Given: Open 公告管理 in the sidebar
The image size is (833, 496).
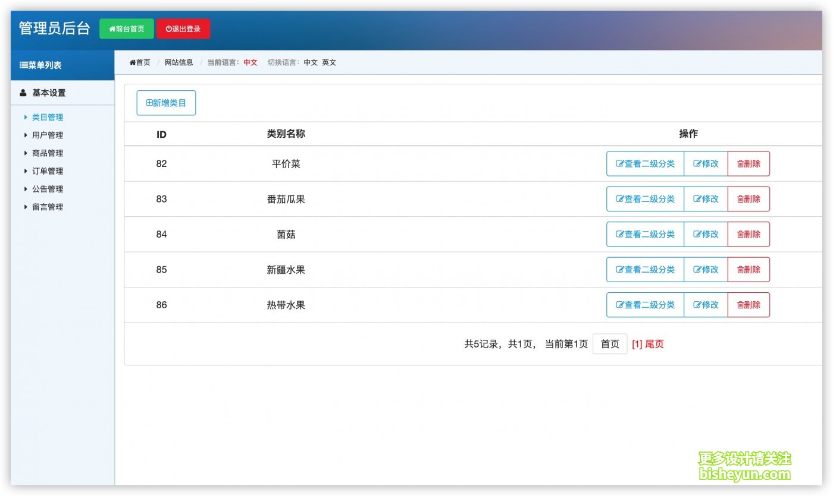Looking at the screenshot, I should point(48,189).
